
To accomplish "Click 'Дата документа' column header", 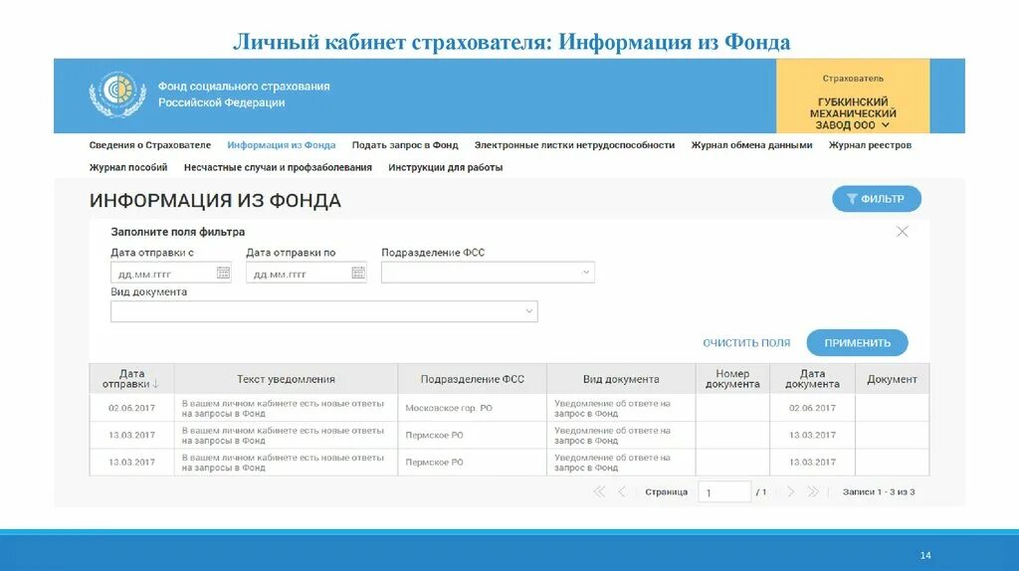I will (x=812, y=379).
